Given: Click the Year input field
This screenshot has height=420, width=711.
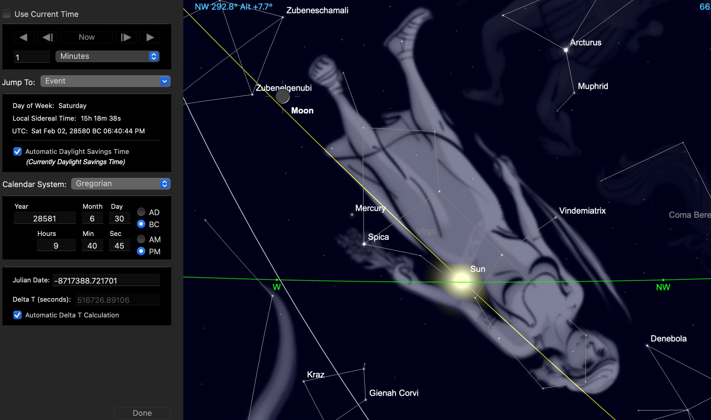Looking at the screenshot, I should (x=45, y=218).
